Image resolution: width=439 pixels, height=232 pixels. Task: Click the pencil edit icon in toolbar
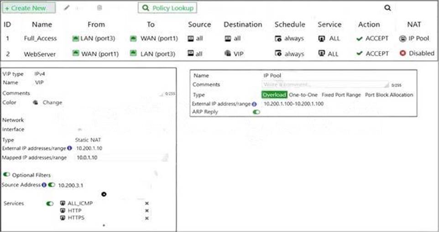click(67, 8)
